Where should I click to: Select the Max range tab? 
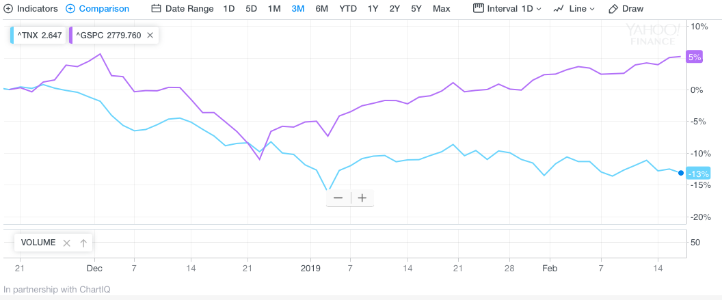[x=441, y=9]
